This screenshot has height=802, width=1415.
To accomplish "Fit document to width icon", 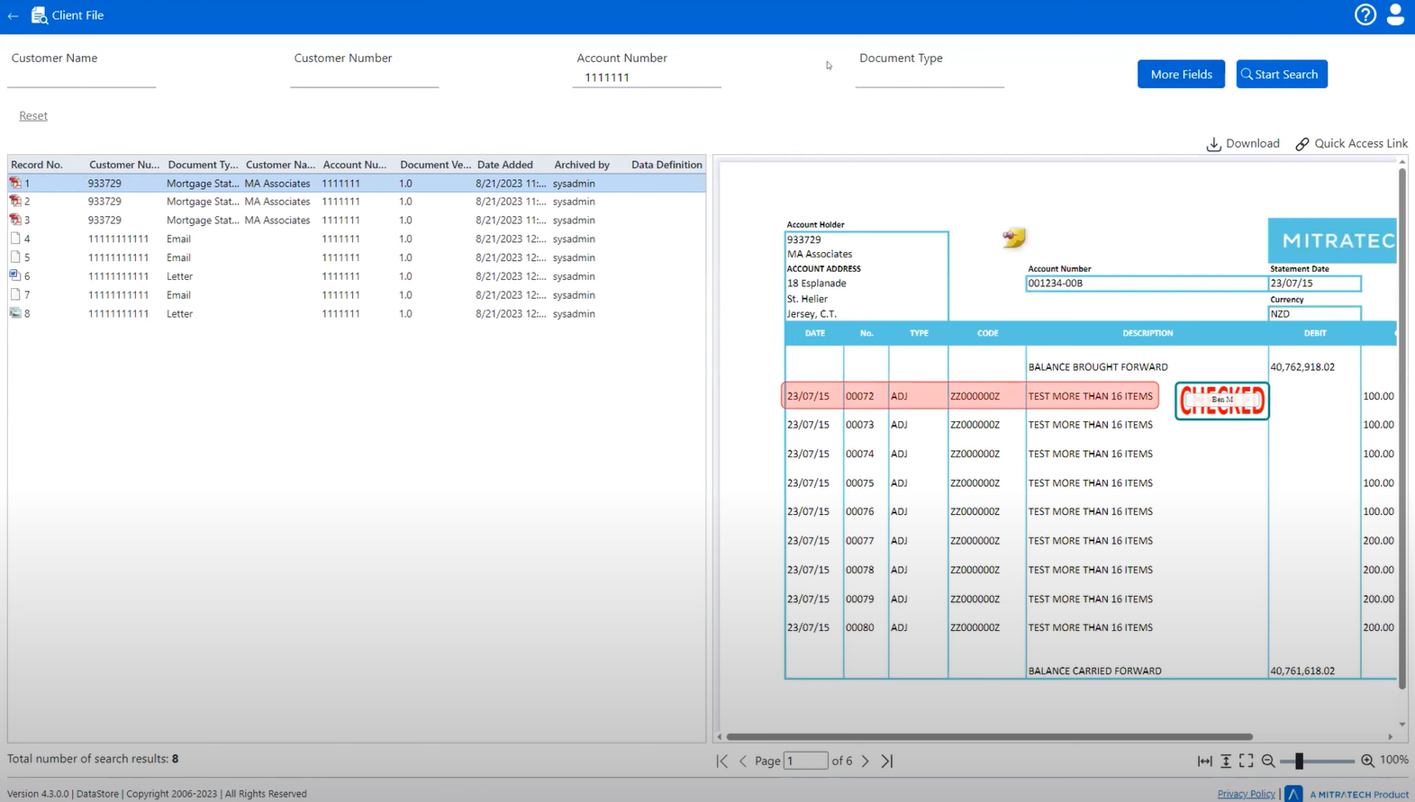I will (x=1204, y=761).
